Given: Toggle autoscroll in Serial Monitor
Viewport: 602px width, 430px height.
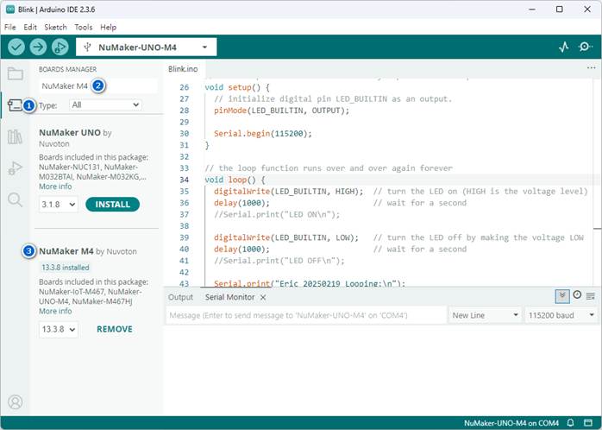Looking at the screenshot, I should 562,295.
